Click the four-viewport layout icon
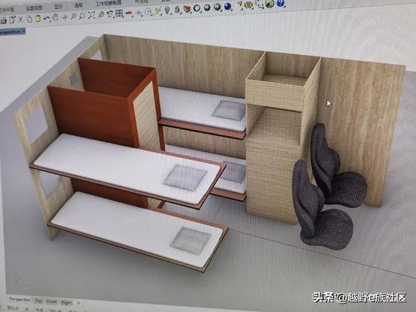 (119, 13)
